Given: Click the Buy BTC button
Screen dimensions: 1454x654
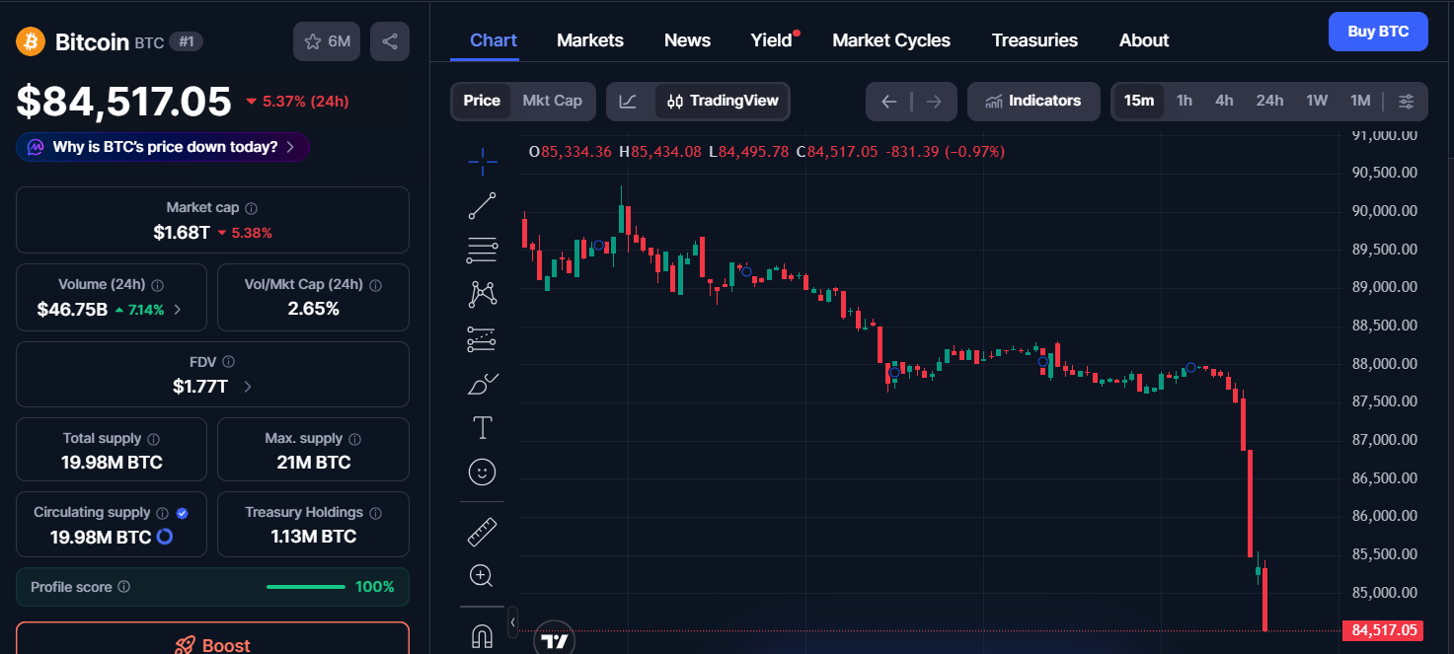Looking at the screenshot, I should pyautogui.click(x=1378, y=32).
